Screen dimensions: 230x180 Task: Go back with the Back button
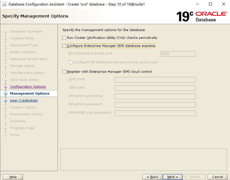point(152,177)
